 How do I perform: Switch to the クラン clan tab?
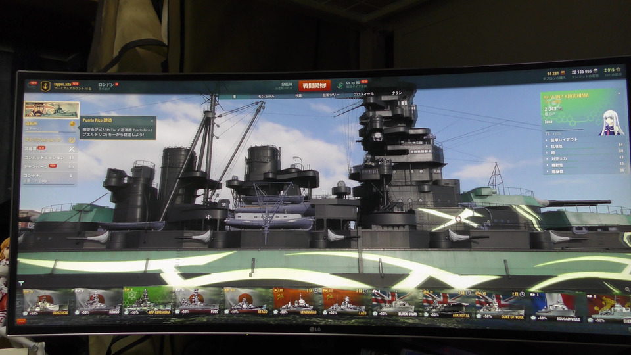[397, 93]
